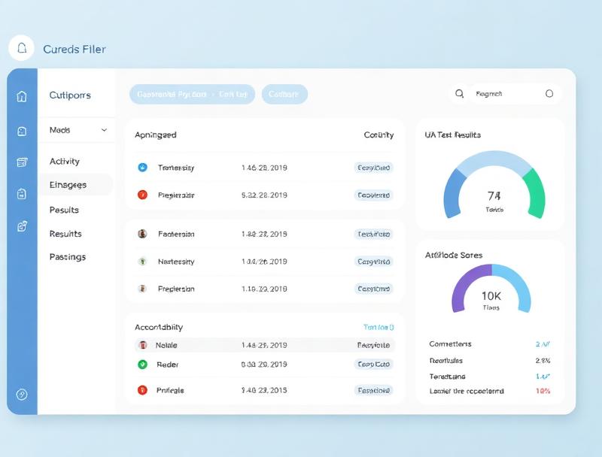Click the Cotiirity column header
The height and width of the screenshot is (457, 602).
[x=379, y=135]
